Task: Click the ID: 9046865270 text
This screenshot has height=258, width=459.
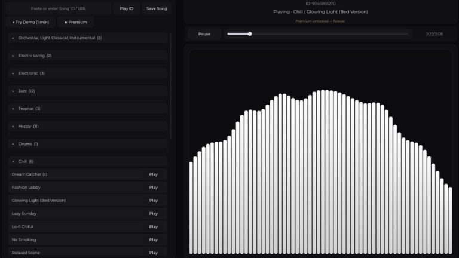Action: (x=320, y=4)
